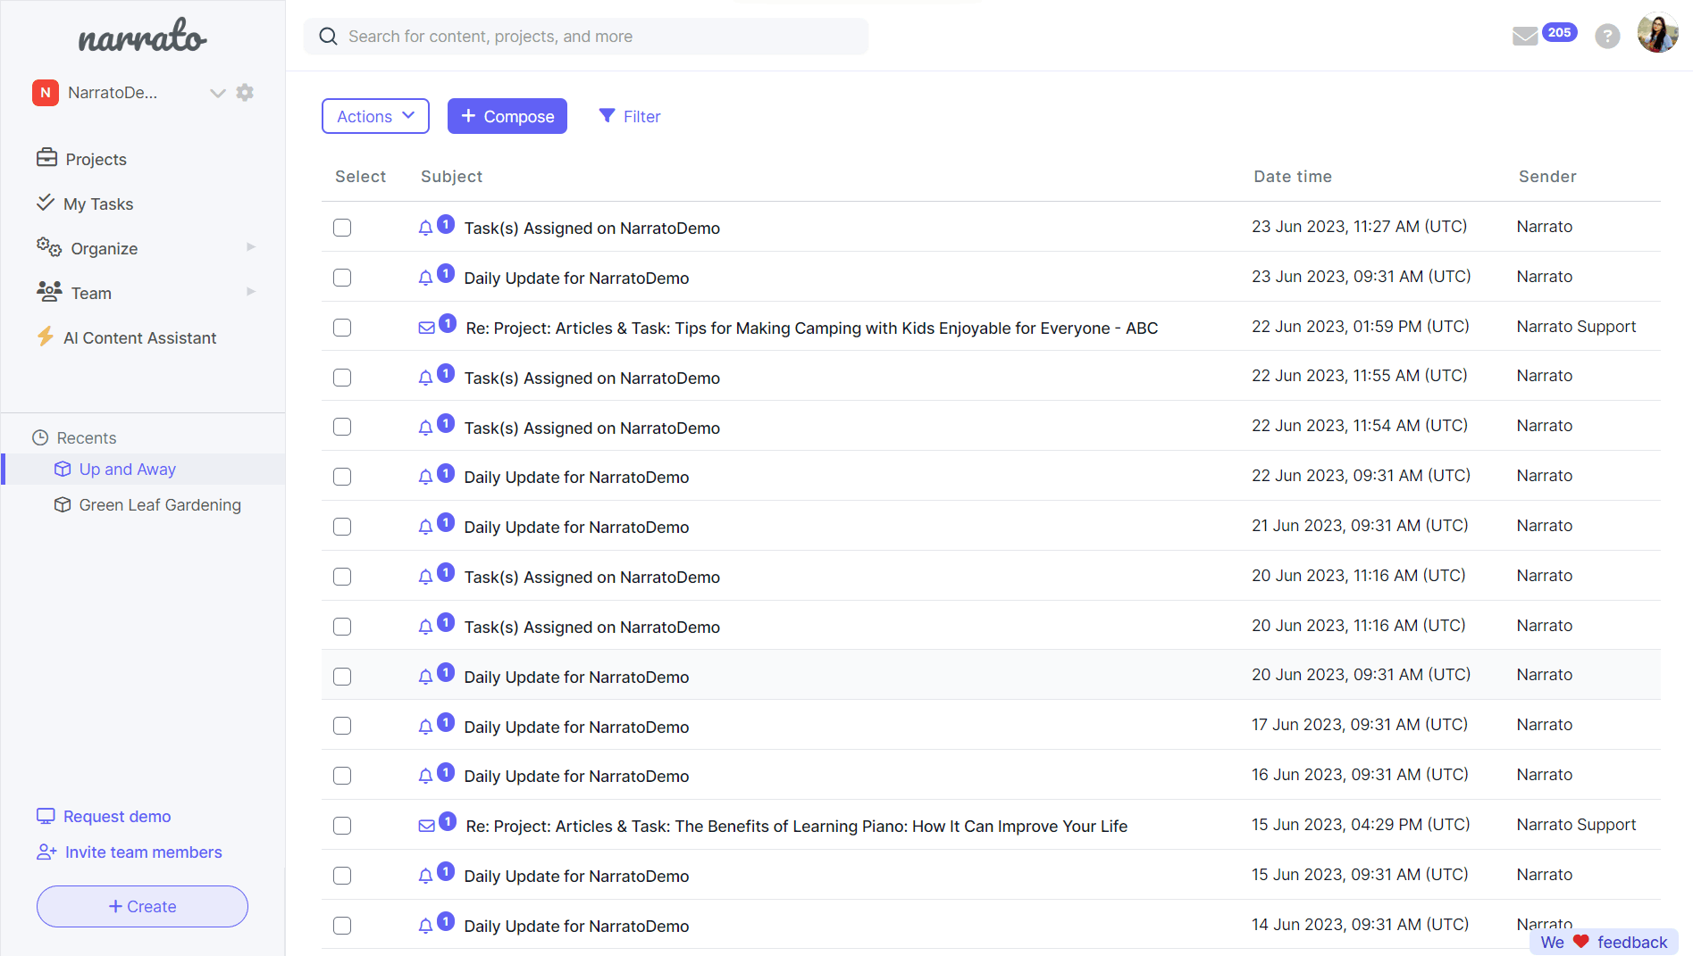Open 16 Jun Daily Update for NarratoDemo
The image size is (1693, 956).
(x=576, y=776)
